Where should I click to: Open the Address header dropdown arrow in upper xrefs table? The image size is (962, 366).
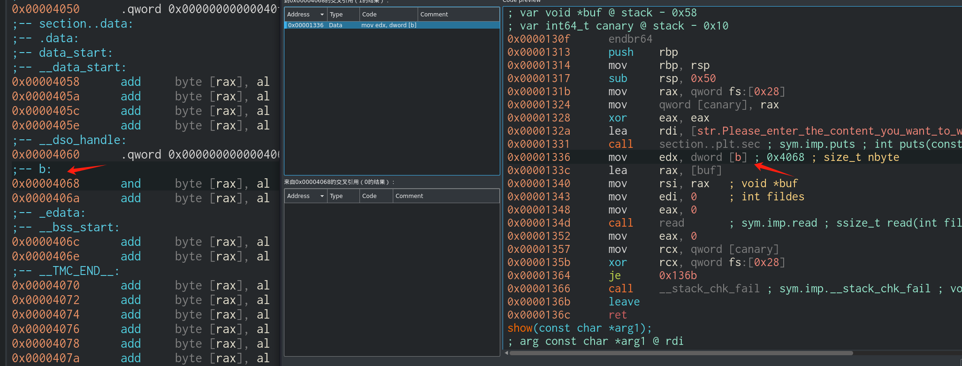322,15
